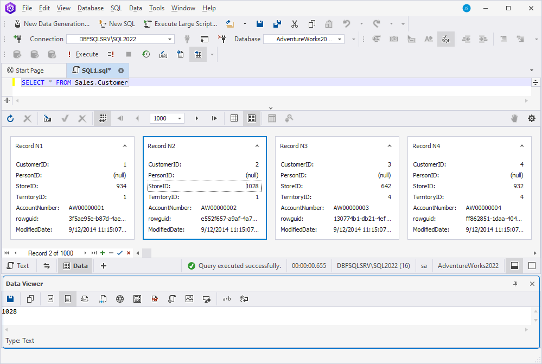Save the document with the floppy disk icon

pyautogui.click(x=259, y=24)
